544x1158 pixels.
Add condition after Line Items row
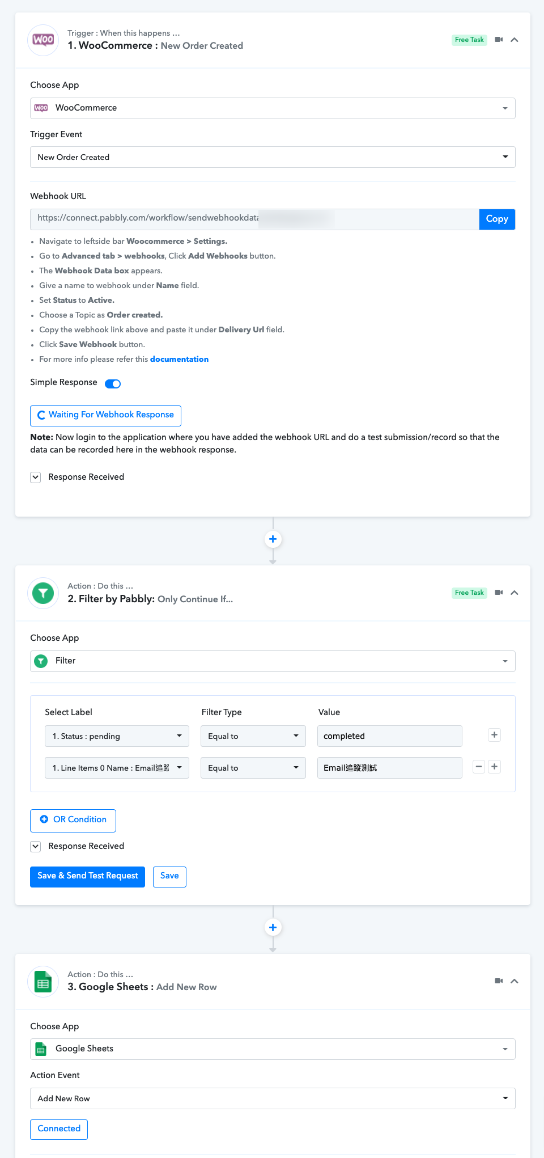click(495, 767)
